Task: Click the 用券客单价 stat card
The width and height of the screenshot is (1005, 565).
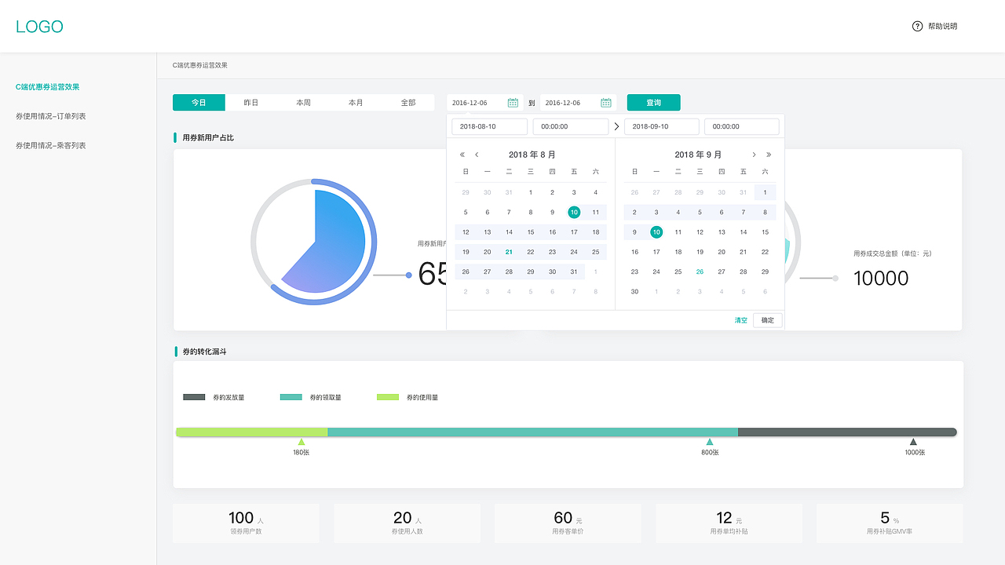Action: click(x=568, y=523)
